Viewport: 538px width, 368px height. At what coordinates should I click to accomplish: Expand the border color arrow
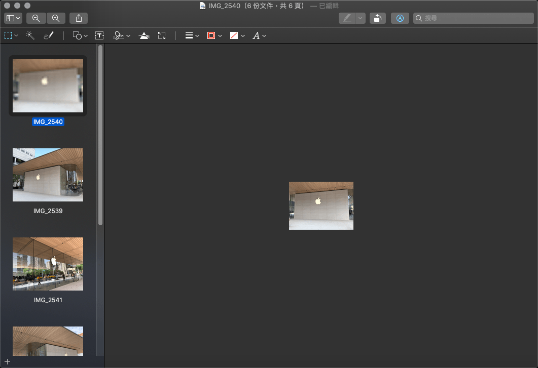(x=220, y=35)
